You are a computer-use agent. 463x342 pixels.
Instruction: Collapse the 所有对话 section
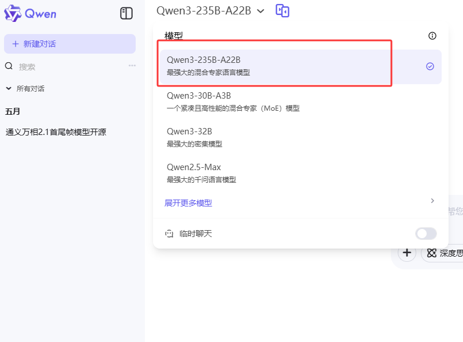pyautogui.click(x=9, y=88)
